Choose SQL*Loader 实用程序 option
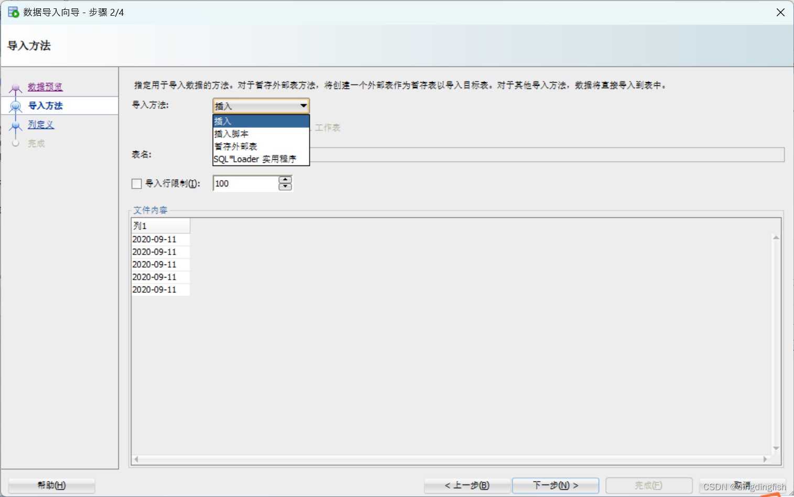Viewport: 794px width, 497px height. pos(261,159)
